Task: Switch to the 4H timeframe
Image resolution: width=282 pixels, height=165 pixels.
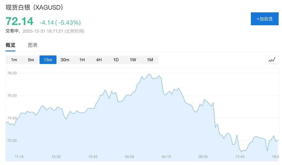Action: point(99,60)
